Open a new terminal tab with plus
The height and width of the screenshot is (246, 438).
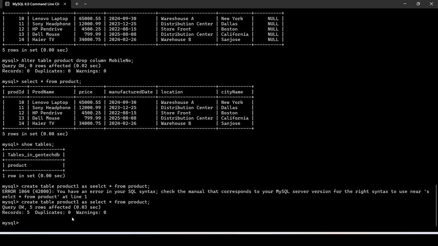[77, 4]
